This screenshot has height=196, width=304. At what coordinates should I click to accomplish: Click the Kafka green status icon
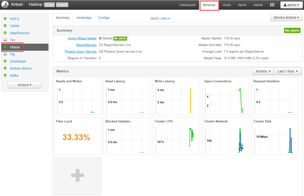[5, 75]
